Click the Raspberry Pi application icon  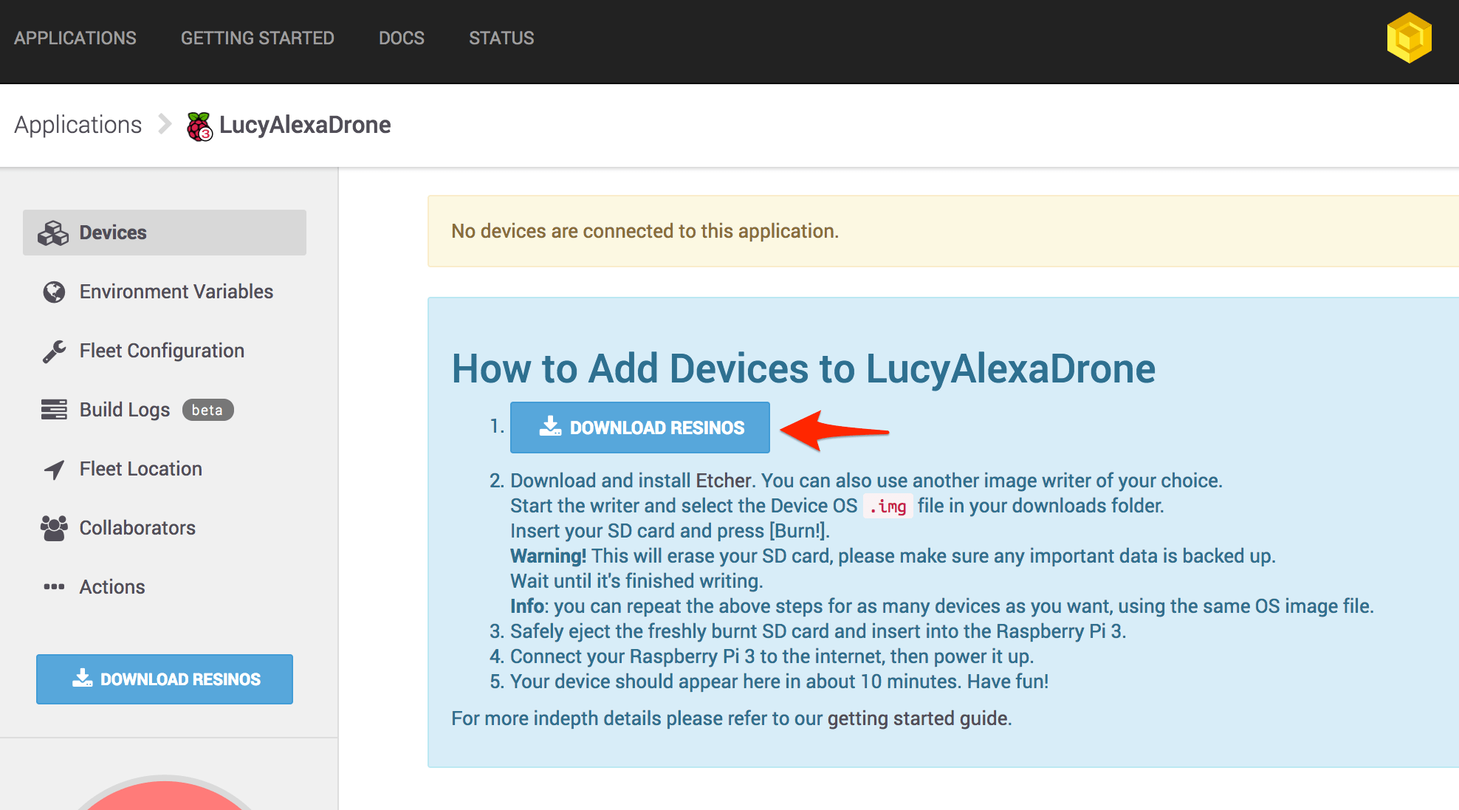click(199, 126)
